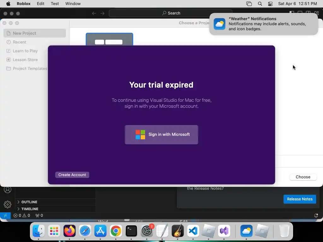Open the Test menu

(x=55, y=4)
